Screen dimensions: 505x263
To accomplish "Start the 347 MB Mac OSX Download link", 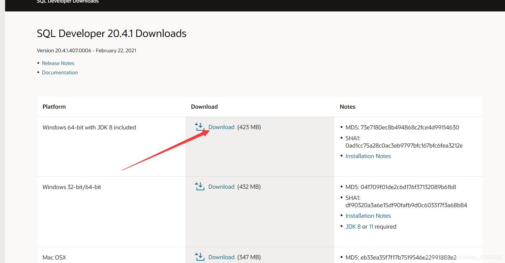I will pyautogui.click(x=221, y=257).
